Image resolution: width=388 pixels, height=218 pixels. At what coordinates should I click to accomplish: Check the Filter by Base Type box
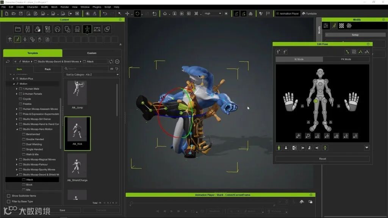point(9,201)
